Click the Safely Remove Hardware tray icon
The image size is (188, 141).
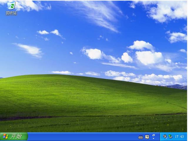point(170,136)
